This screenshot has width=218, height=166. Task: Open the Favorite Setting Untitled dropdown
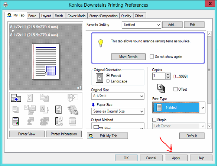coord(141,25)
